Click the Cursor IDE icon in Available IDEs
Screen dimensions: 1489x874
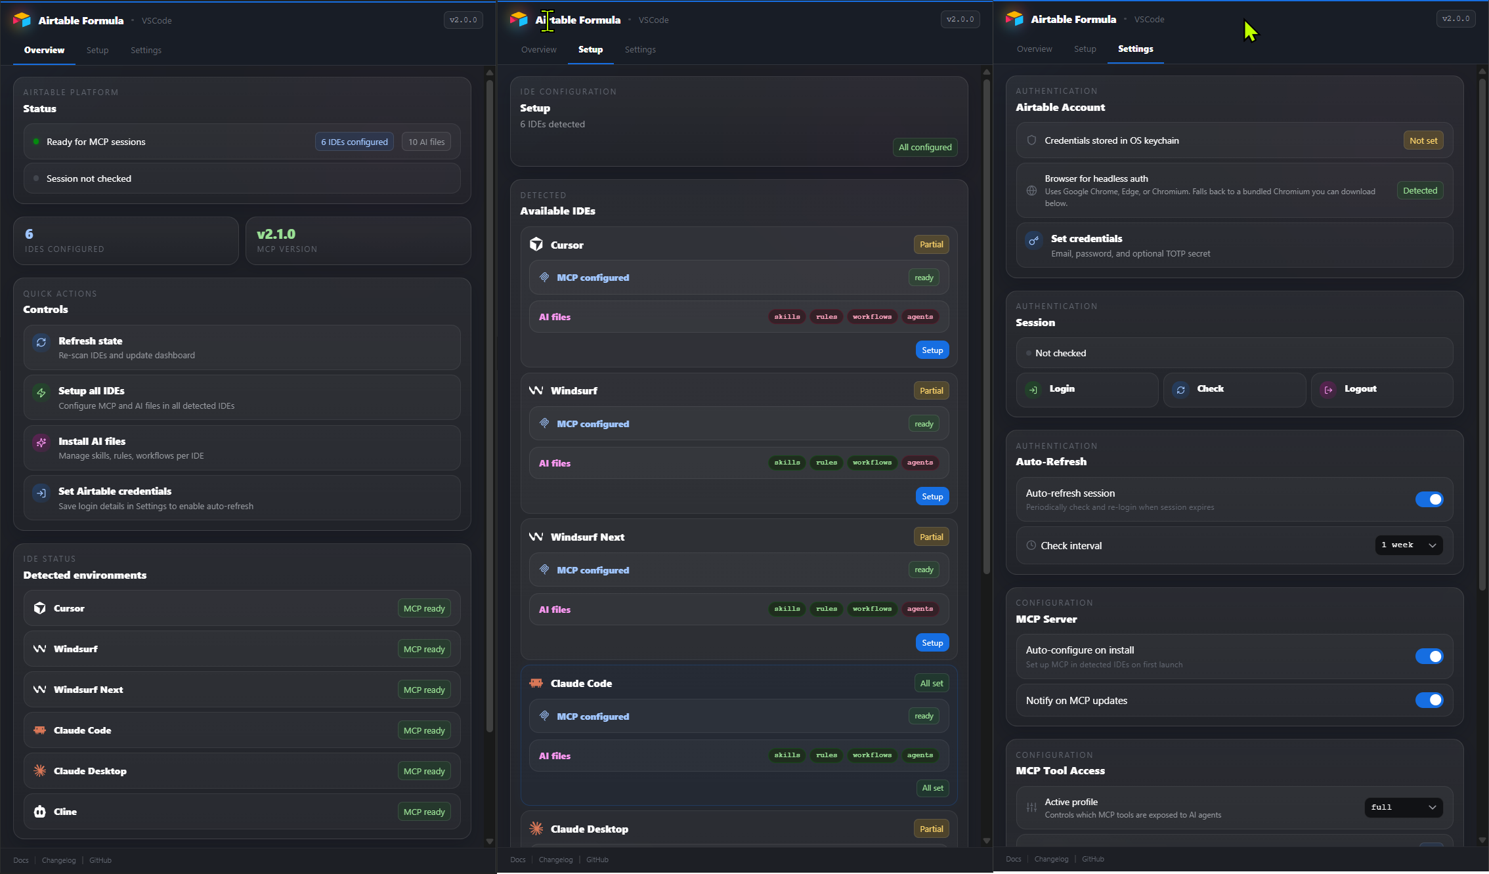[x=536, y=244]
